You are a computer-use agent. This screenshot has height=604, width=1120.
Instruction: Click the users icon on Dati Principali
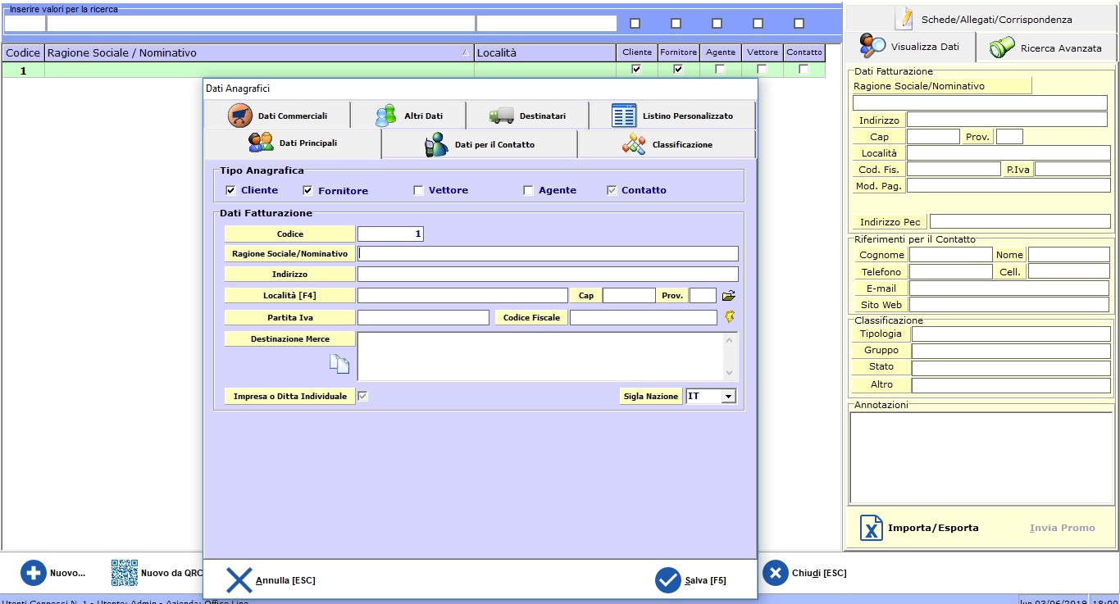(x=261, y=143)
